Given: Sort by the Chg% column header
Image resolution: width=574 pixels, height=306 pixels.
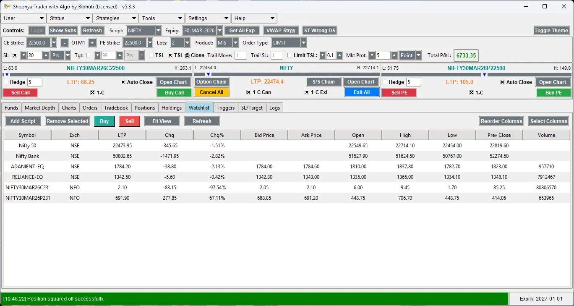Looking at the screenshot, I should click(217, 135).
